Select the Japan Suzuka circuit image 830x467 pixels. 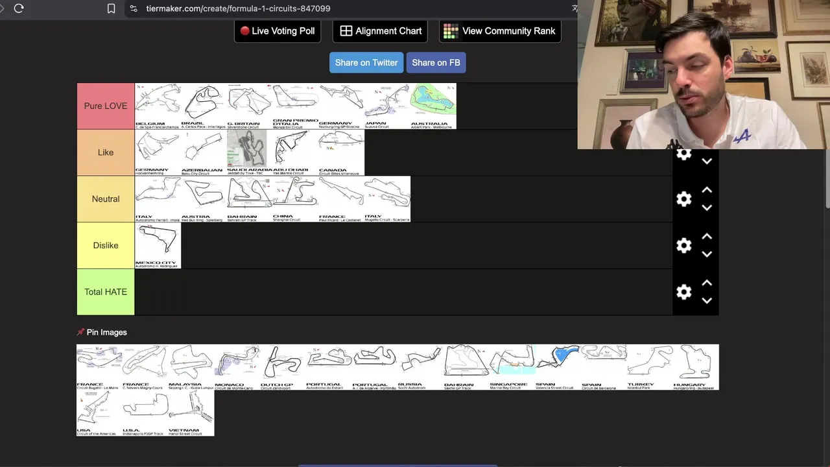[x=387, y=106]
